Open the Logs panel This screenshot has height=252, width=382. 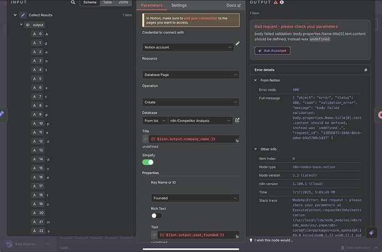click(64, 248)
